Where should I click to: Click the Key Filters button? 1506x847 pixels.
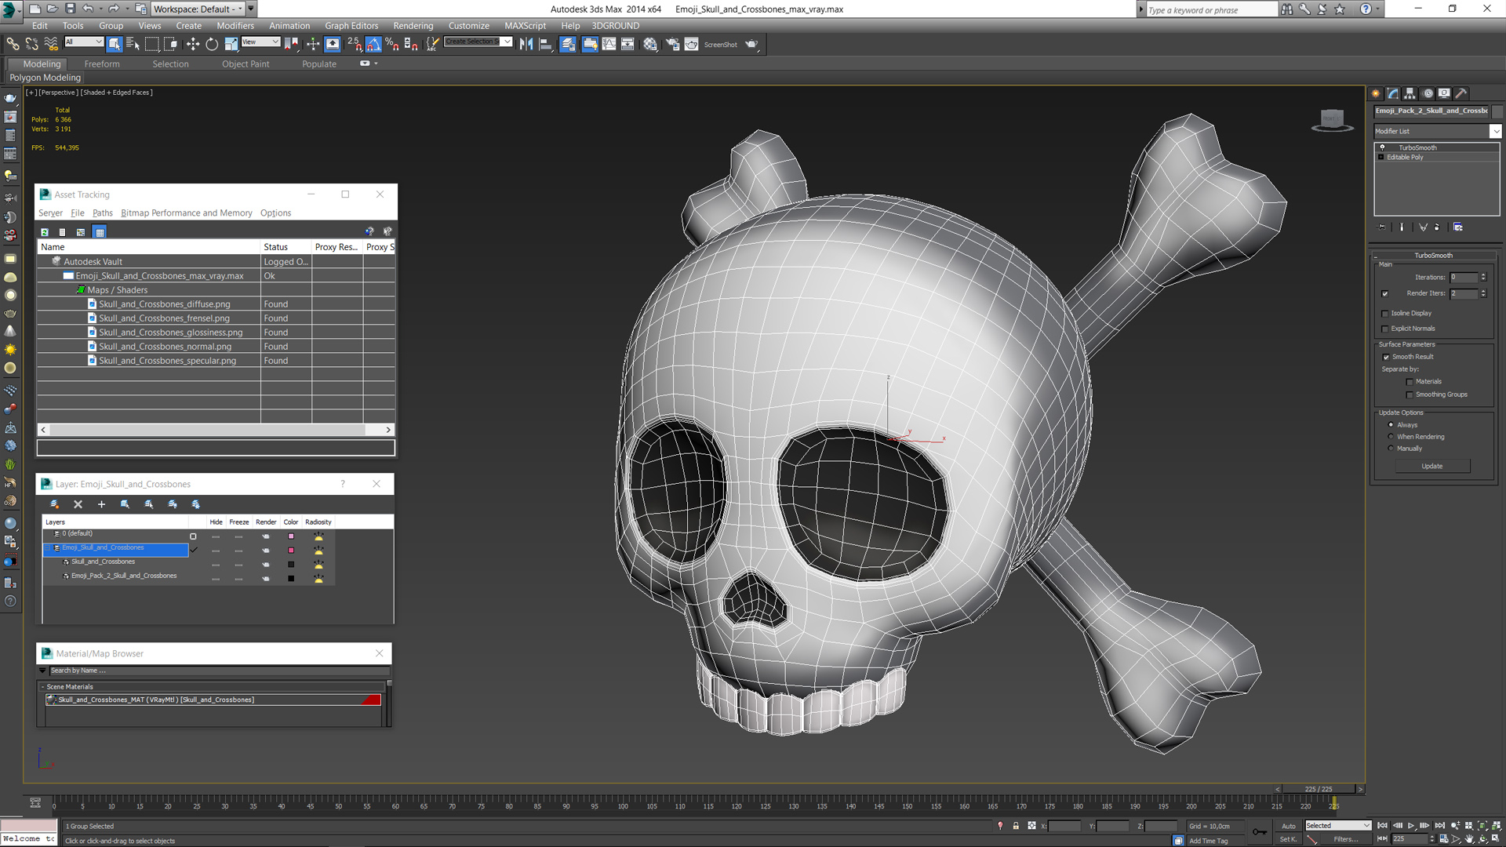click(1345, 838)
